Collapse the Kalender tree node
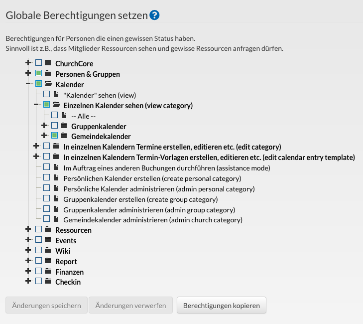363x324 pixels. click(28, 84)
